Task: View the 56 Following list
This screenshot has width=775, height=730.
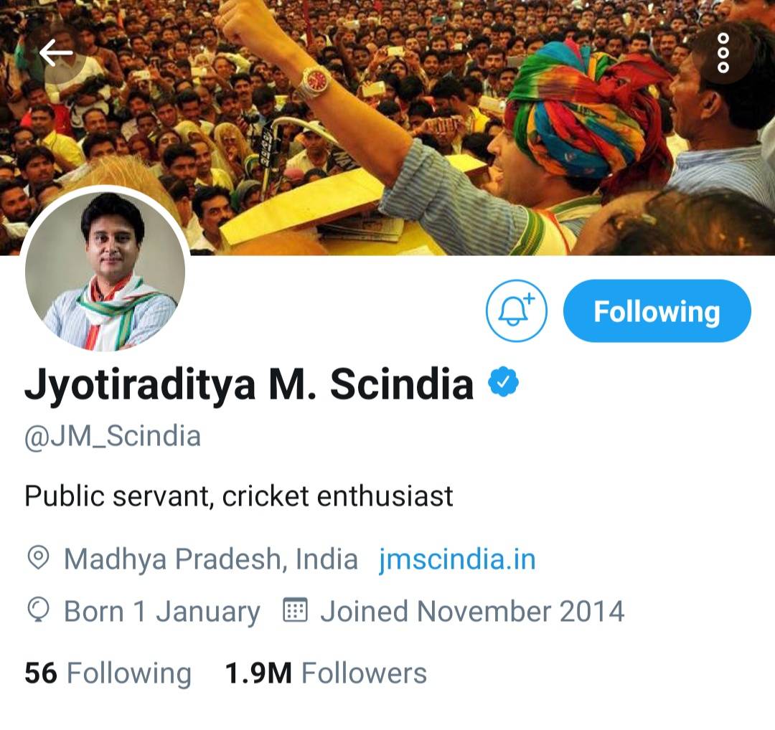Action: [108, 673]
